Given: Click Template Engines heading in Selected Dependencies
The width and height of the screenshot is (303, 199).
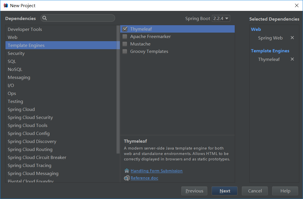Looking at the screenshot, I should [270, 51].
